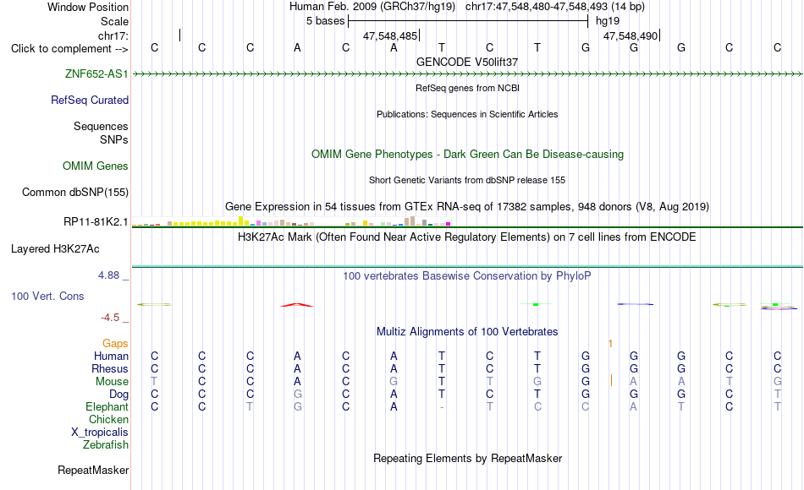The height and width of the screenshot is (490, 804).
Task: Open the RP11-81K2.1 GTEx label
Action: pyautogui.click(x=96, y=221)
